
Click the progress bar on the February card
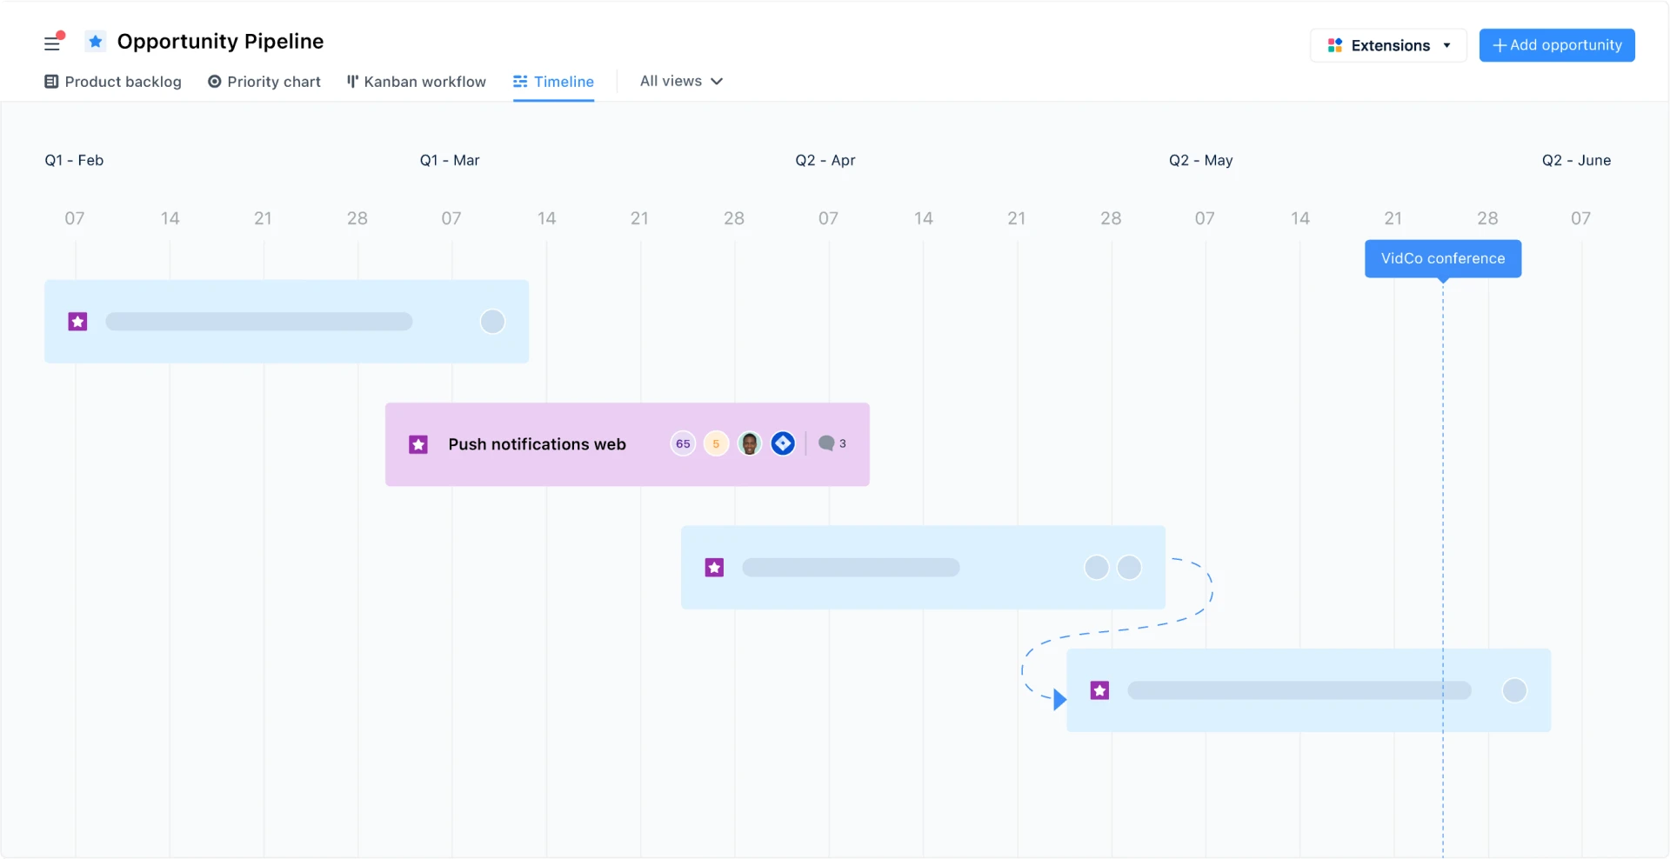tap(258, 322)
